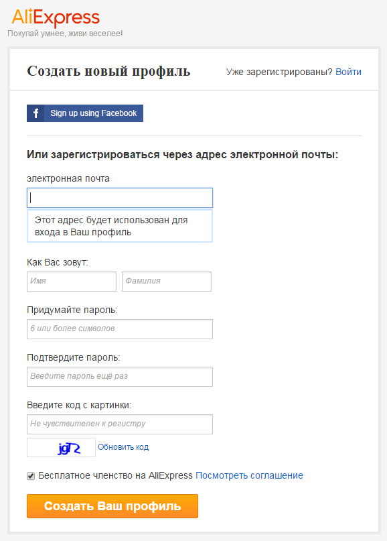The width and height of the screenshot is (387, 541).
Task: Submit with "Создать Ваш профиль" button
Action: click(x=112, y=506)
